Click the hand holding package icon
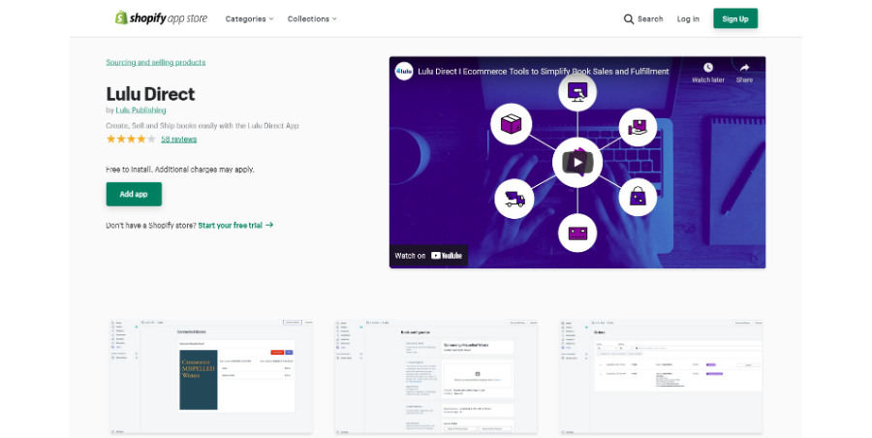 [638, 127]
